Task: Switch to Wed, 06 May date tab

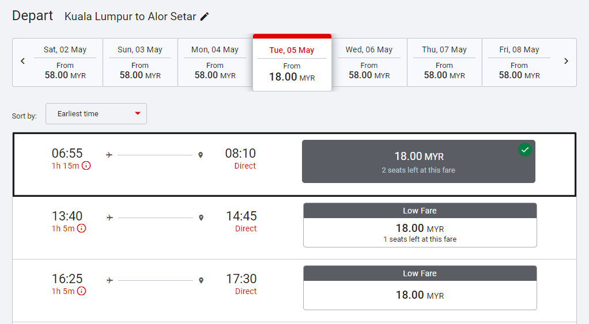Action: 369,62
